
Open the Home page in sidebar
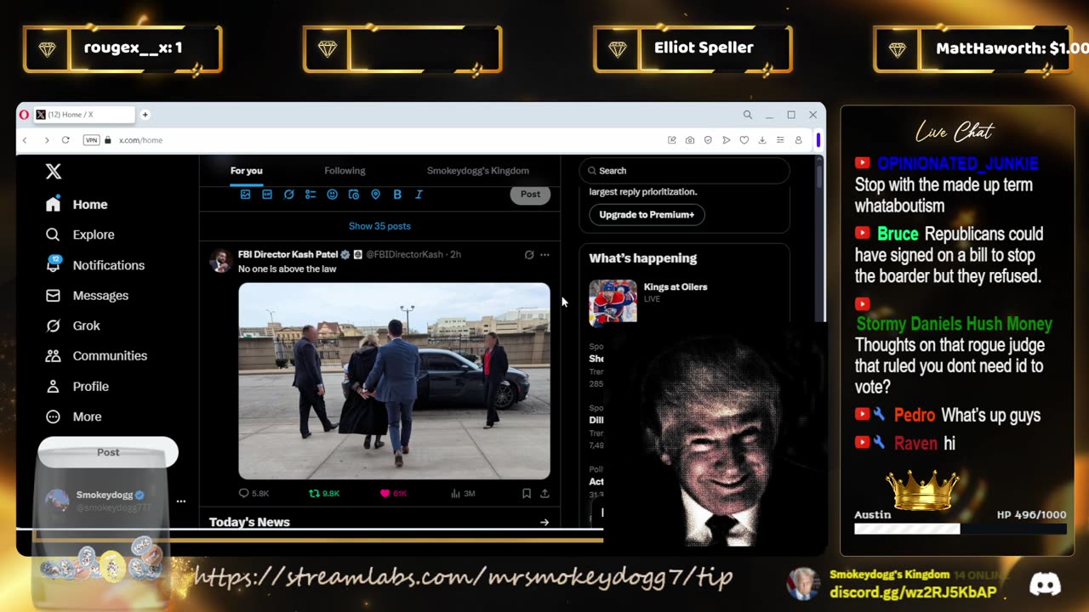77,205
